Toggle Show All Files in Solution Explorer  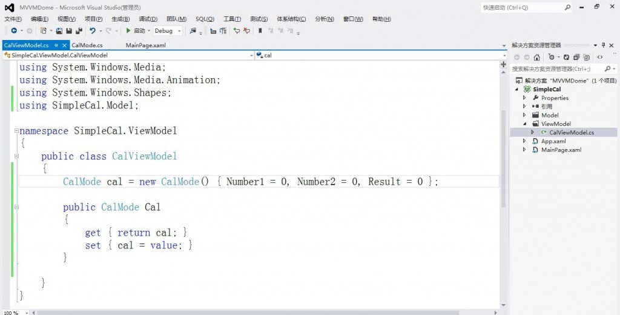(586, 57)
